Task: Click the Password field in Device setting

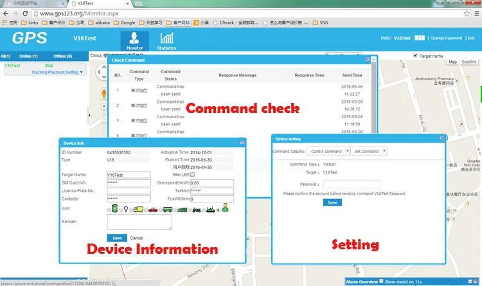Action: pos(352,184)
